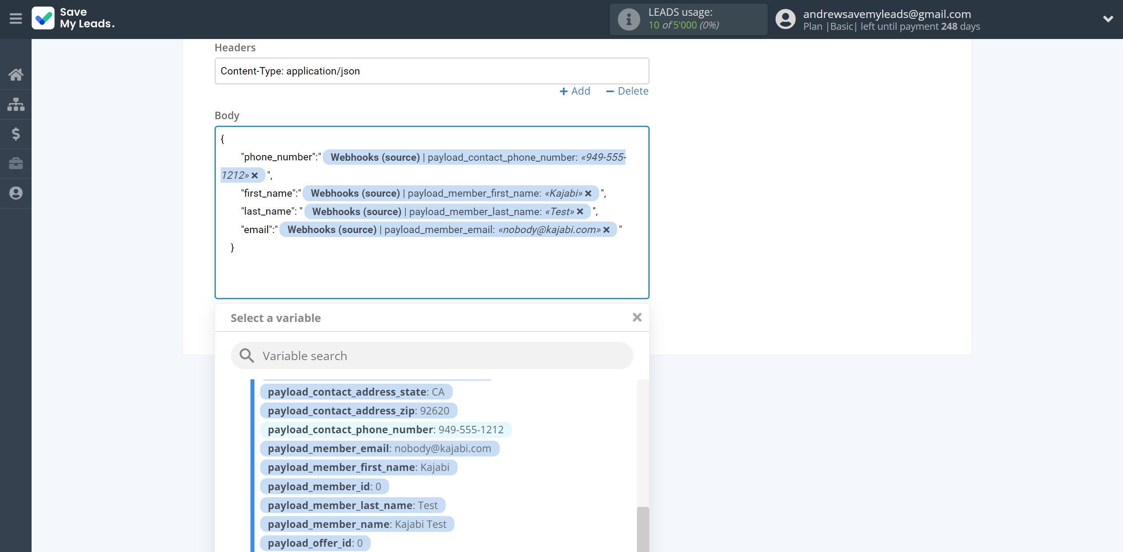Open briefcase services icon
Screen dimensions: 1123x552
16,163
